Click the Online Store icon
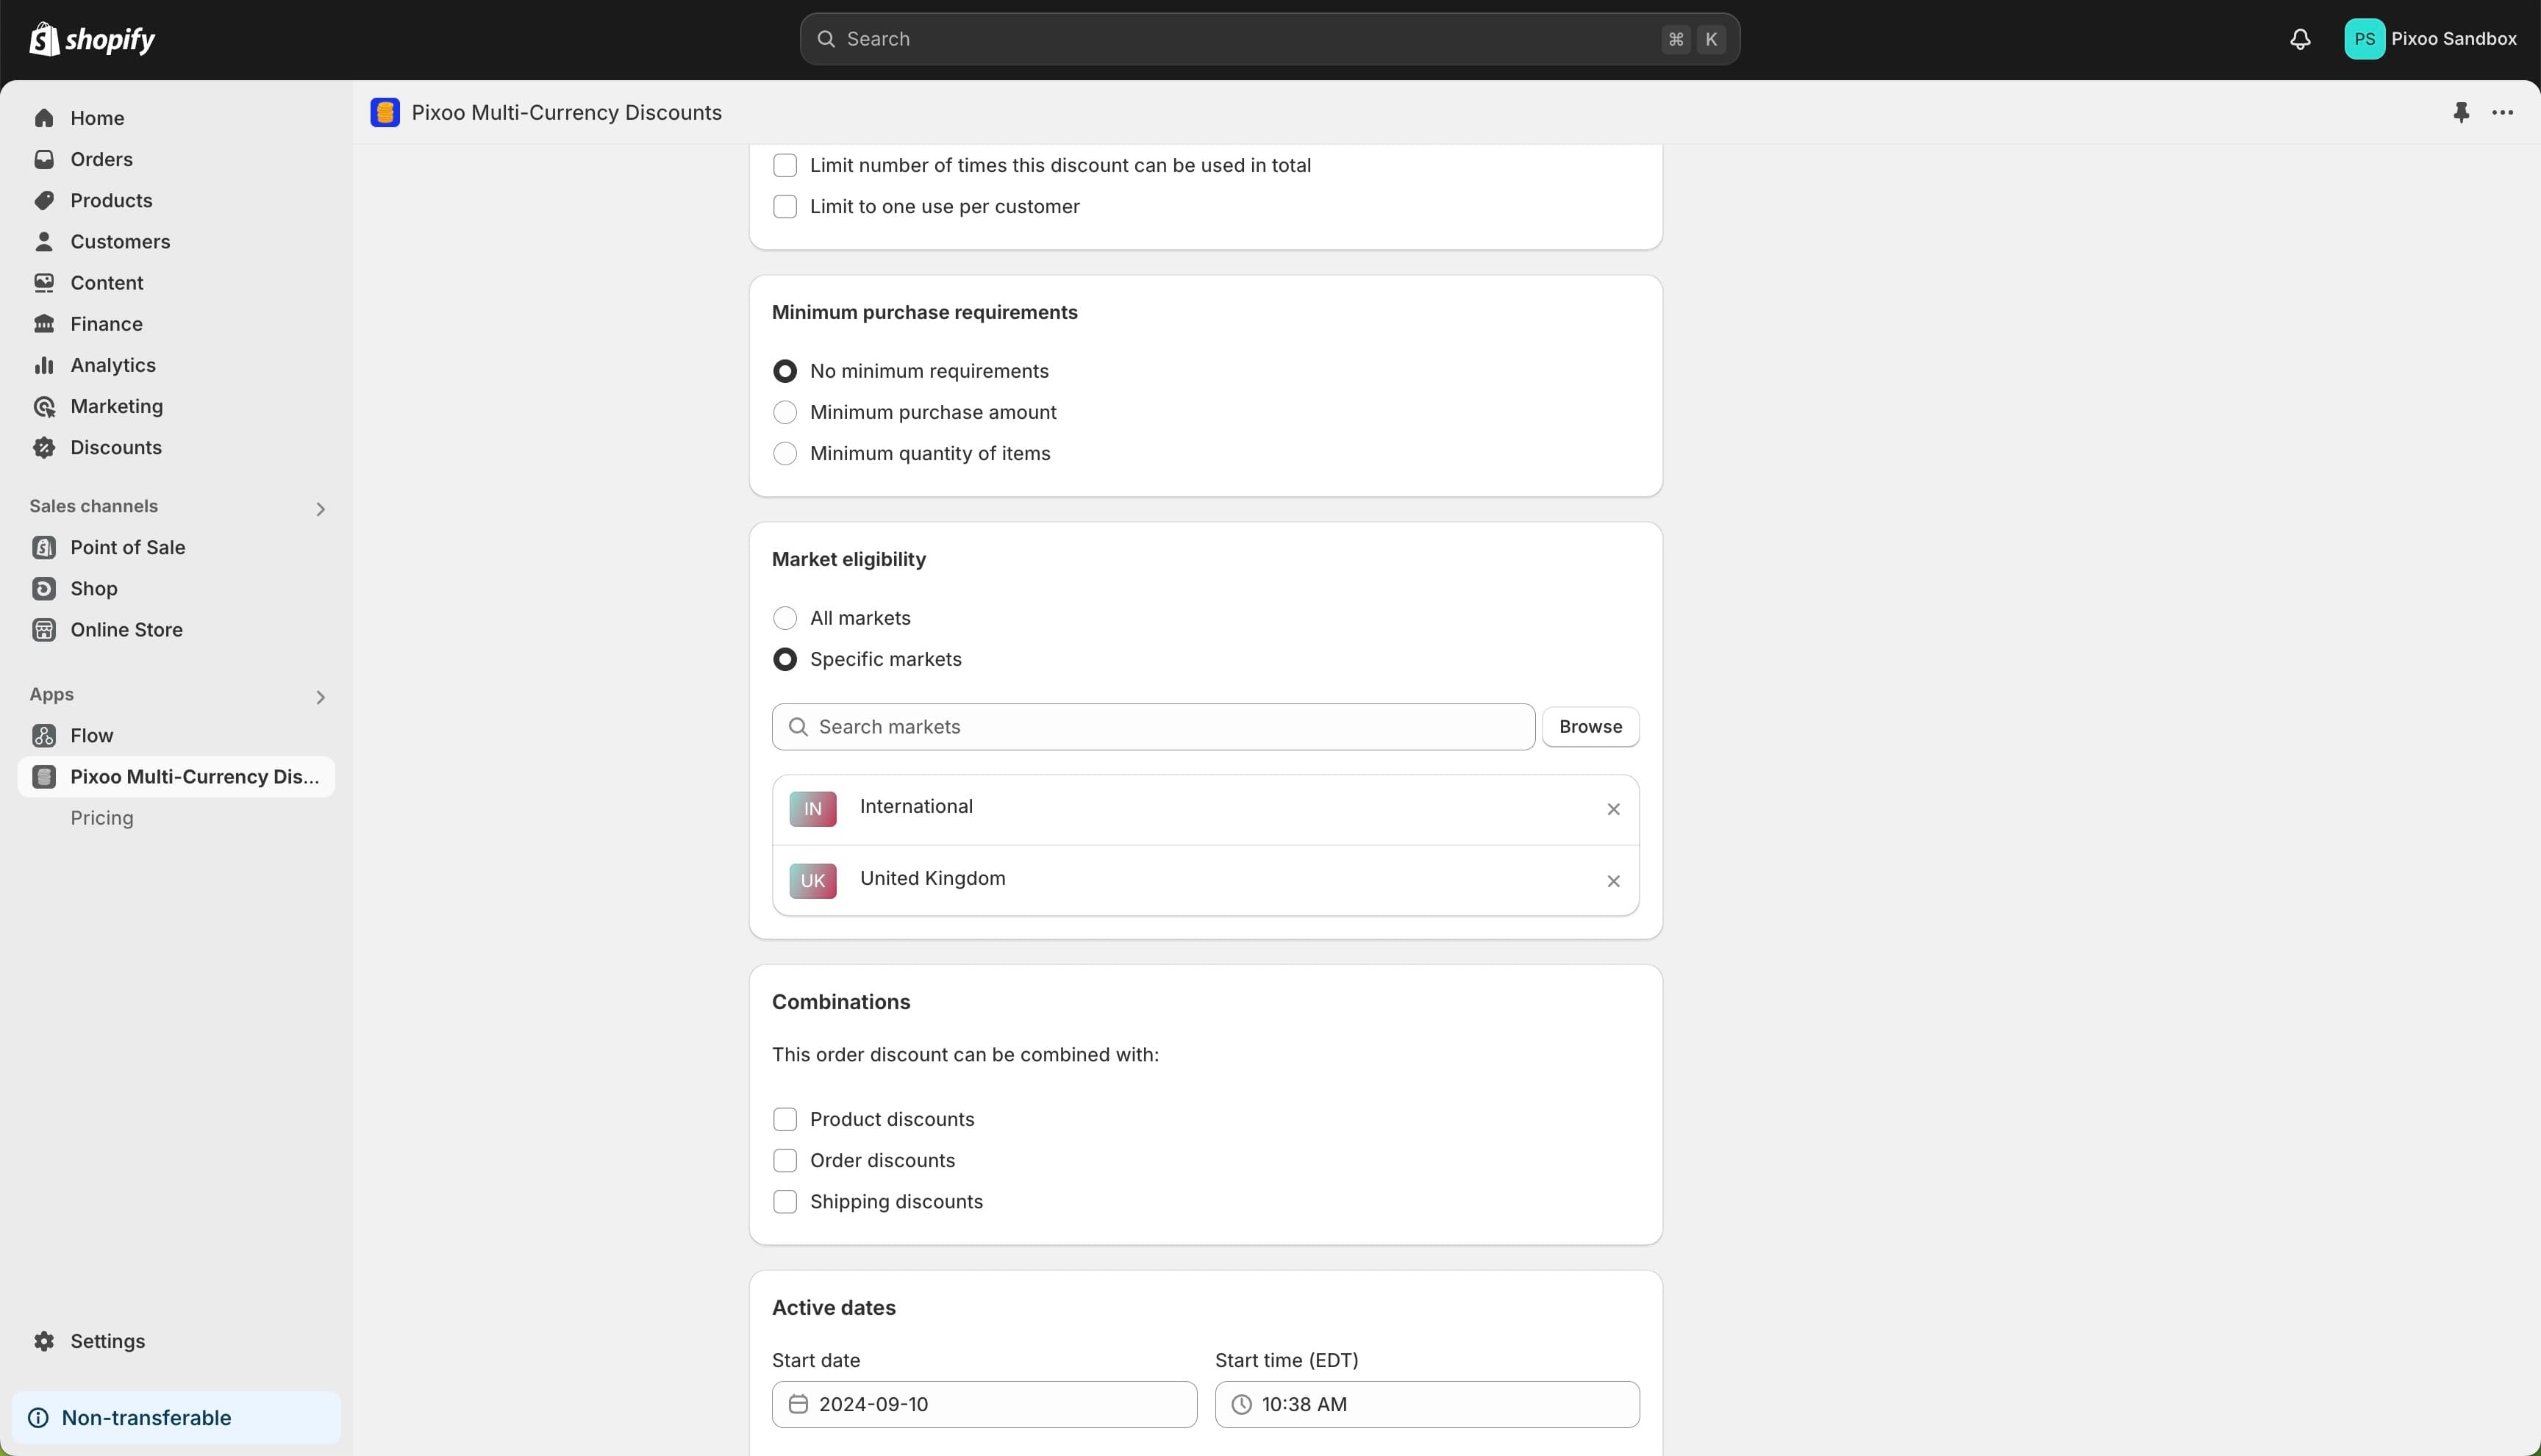The height and width of the screenshot is (1456, 2541). click(44, 629)
